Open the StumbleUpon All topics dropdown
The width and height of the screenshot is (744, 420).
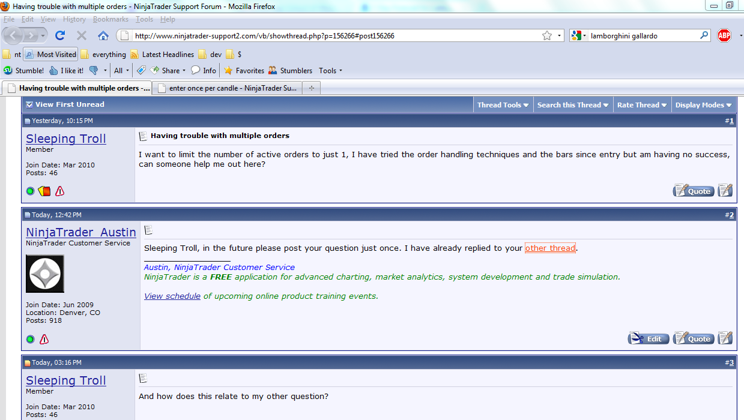pyautogui.click(x=121, y=70)
